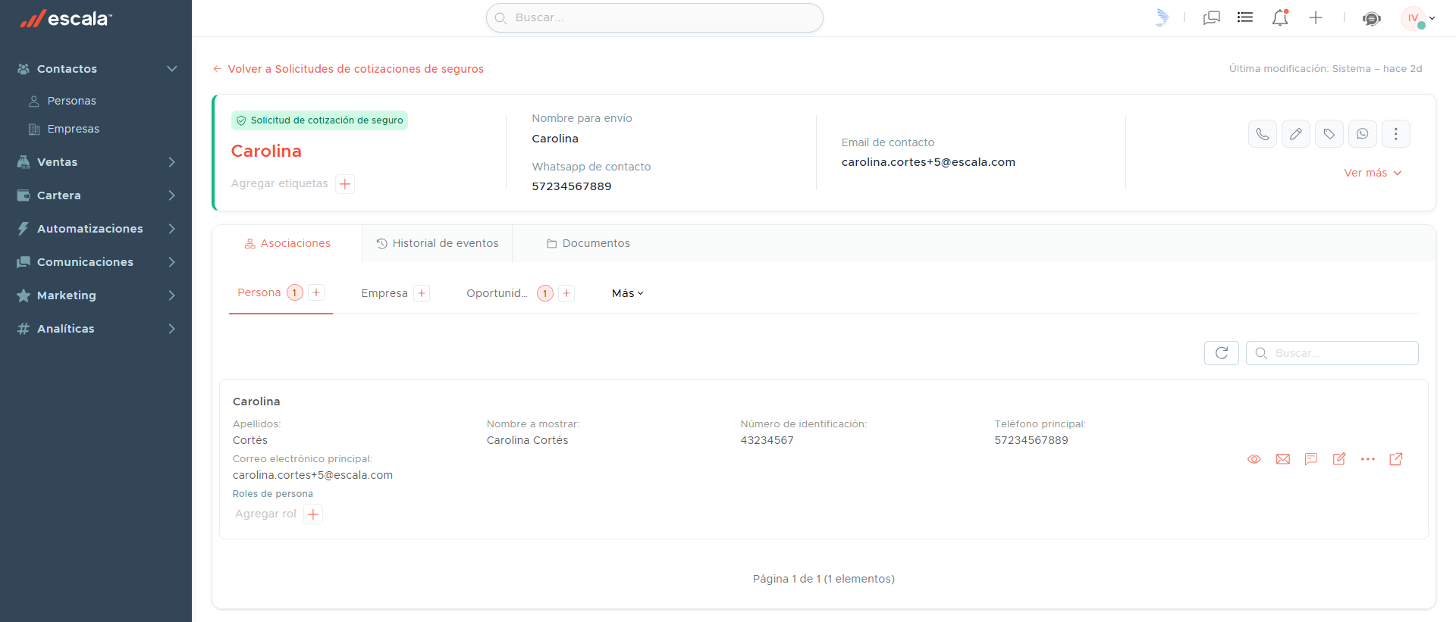Open the vertical three-dots options menu

click(1396, 134)
